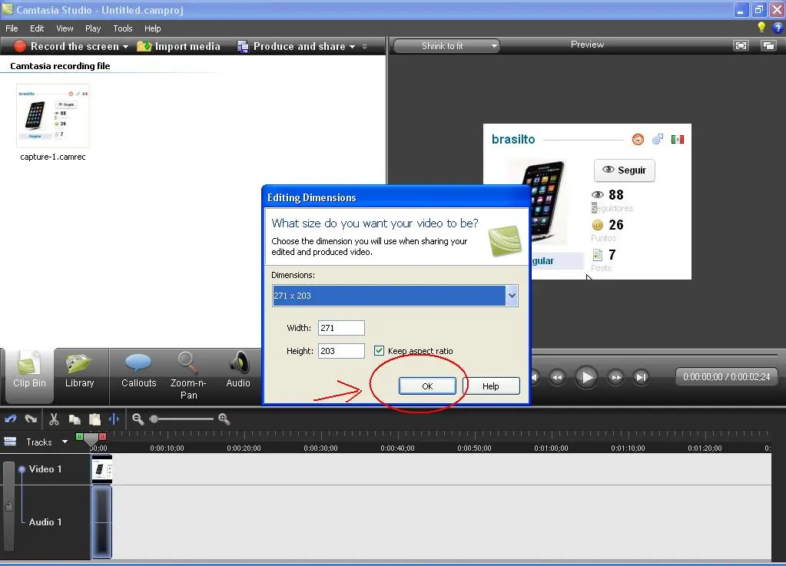Screen dimensions: 786x566
Task: Click the Play button in preview
Action: (586, 376)
